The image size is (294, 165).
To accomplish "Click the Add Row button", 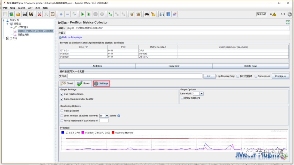I will pyautogui.click(x=97, y=66).
